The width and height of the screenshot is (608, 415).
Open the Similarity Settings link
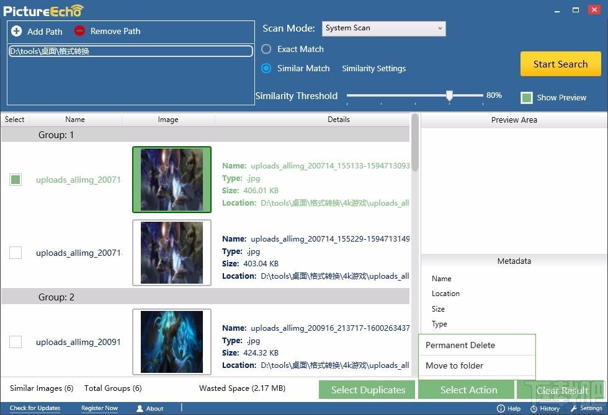(x=373, y=69)
